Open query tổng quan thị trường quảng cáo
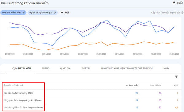184x112 pixels. [23, 100]
